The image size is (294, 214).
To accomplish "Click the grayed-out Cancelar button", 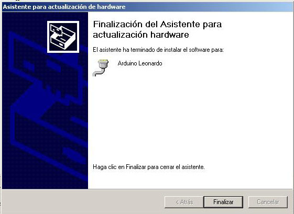I will pyautogui.click(x=268, y=202).
